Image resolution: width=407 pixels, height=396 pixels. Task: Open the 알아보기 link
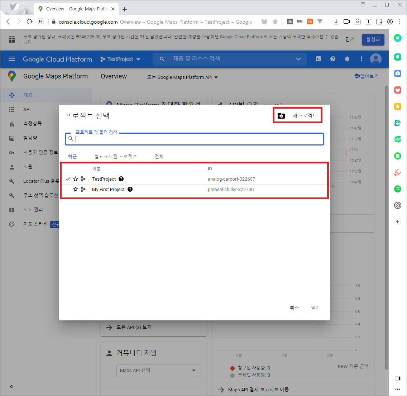click(x=366, y=76)
